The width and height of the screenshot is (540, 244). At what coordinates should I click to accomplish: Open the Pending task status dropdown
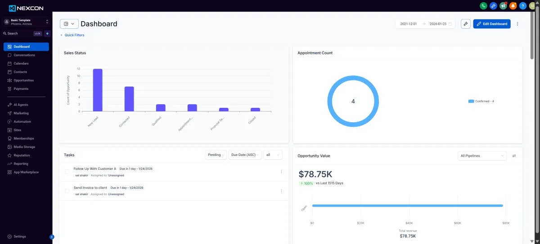click(216, 155)
